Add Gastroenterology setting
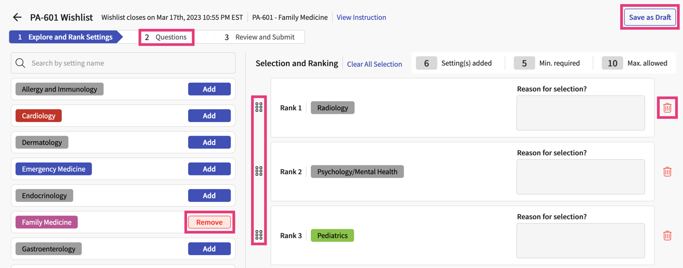The width and height of the screenshot is (683, 268). click(209, 249)
